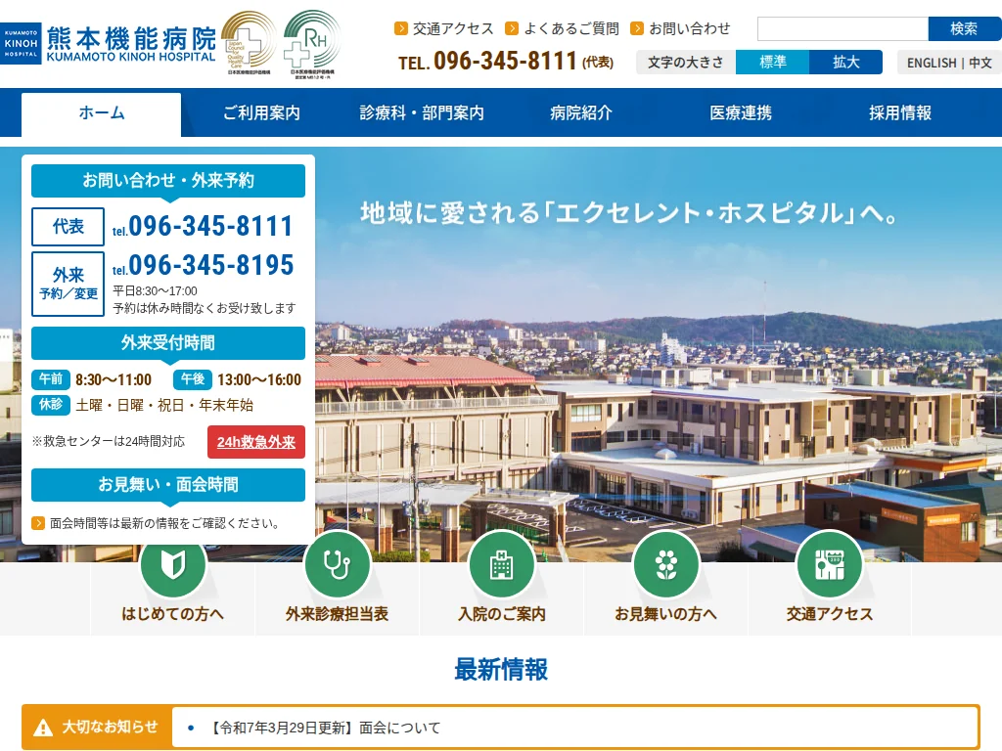Open 病院紹介 navigation menu

click(581, 113)
